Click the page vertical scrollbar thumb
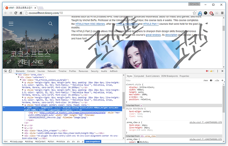The height and width of the screenshot is (146, 228). (x=224, y=28)
